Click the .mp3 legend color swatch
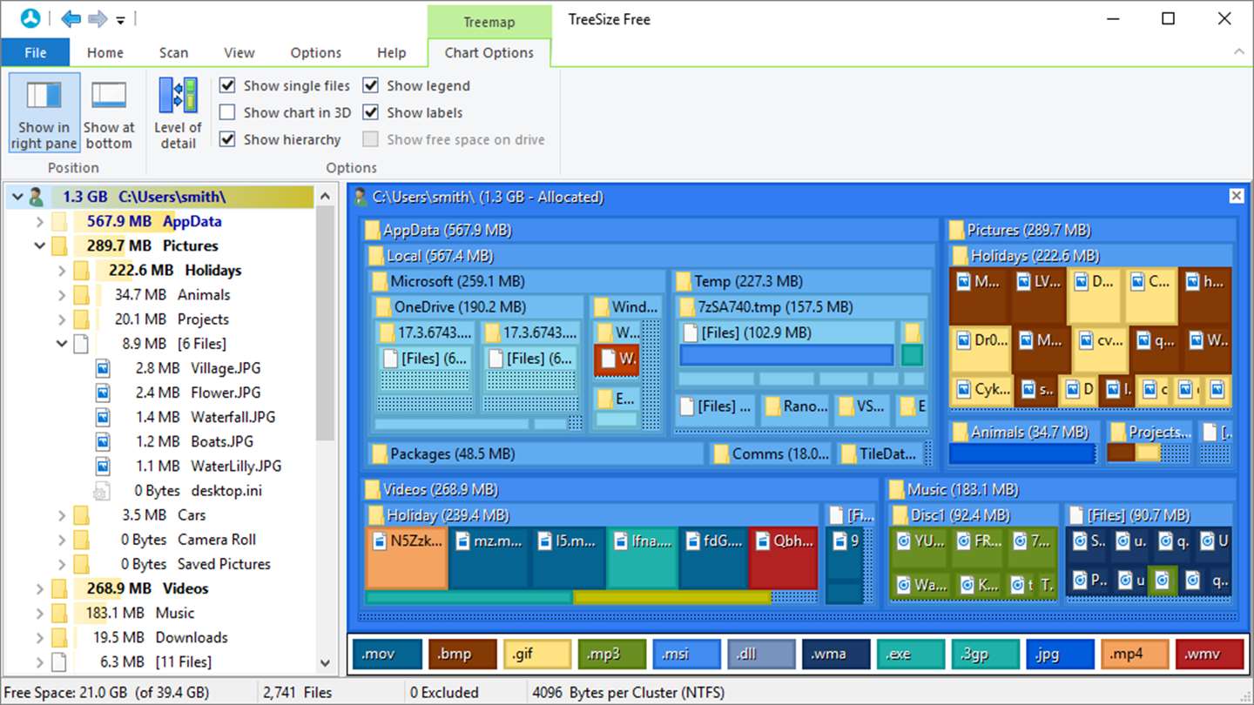Screen dimensions: 1254x705 click(612, 654)
